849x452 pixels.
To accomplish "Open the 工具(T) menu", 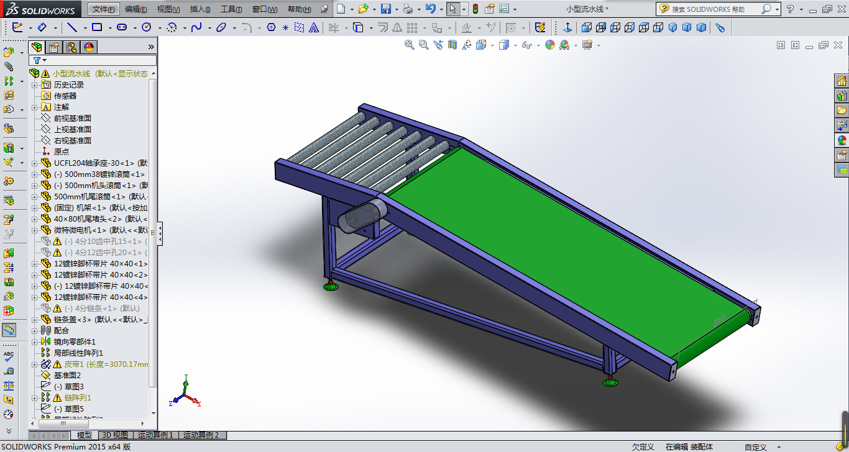I will pos(232,9).
